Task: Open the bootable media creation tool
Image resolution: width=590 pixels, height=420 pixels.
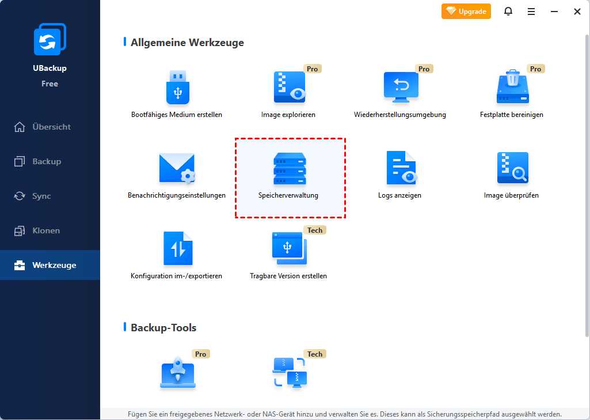Action: pos(176,88)
